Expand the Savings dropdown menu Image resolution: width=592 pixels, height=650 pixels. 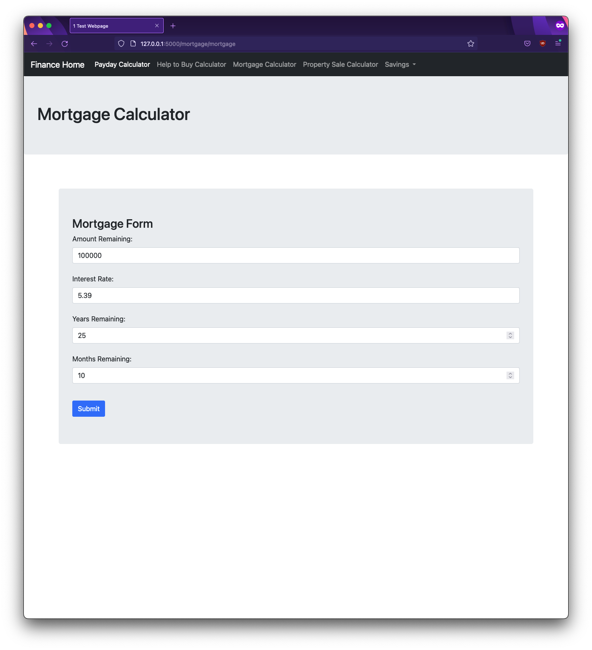coord(400,65)
